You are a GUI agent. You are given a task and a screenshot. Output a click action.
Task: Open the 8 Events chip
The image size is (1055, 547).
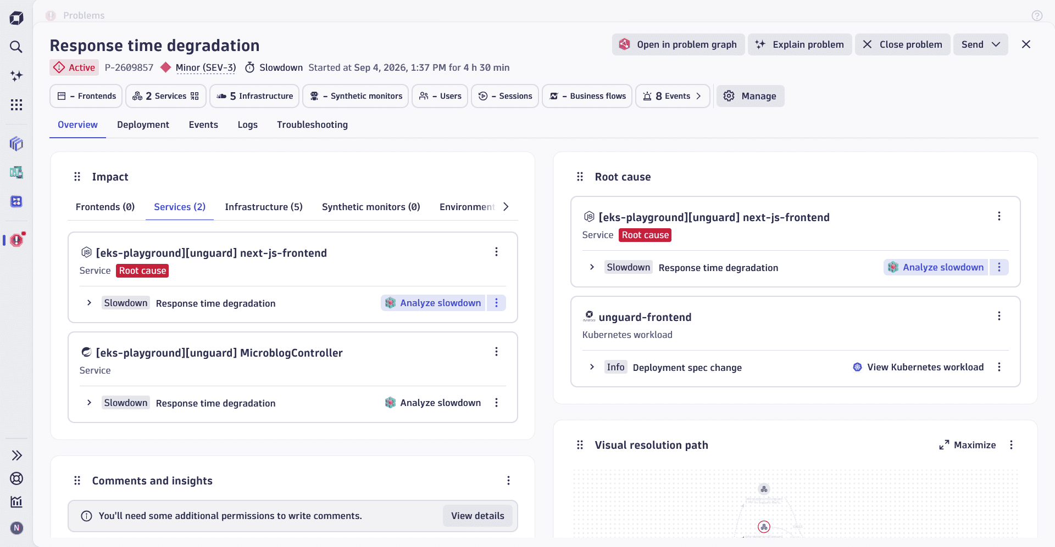673,96
